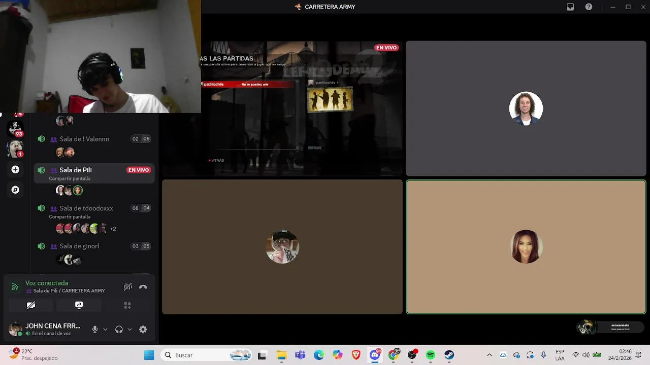Click 08 04 user count of tdoodoxxx room
This screenshot has height=365, width=650.
(x=141, y=208)
